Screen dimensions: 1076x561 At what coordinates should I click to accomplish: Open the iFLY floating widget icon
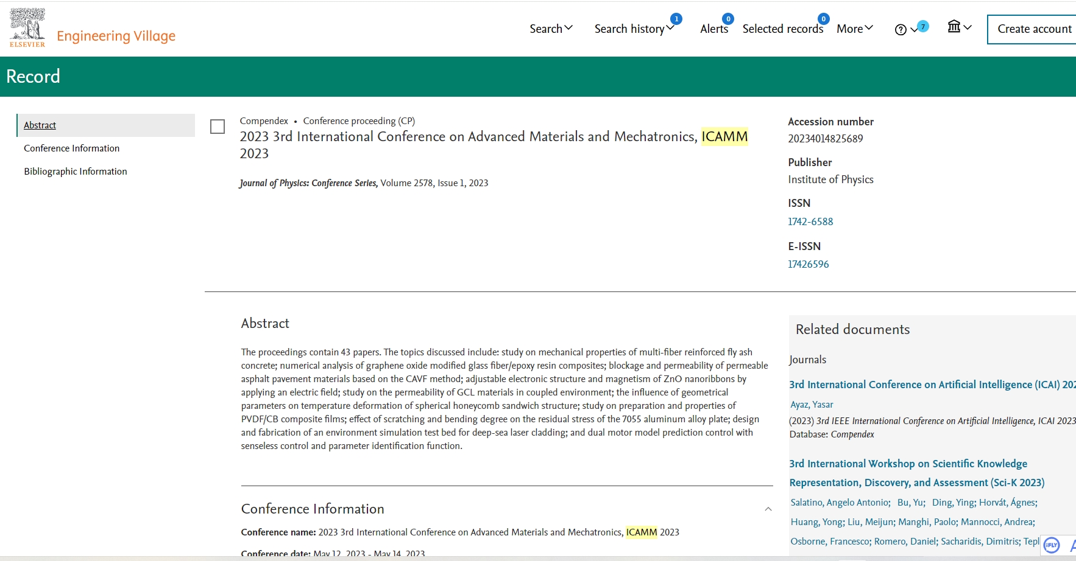[x=1052, y=545]
